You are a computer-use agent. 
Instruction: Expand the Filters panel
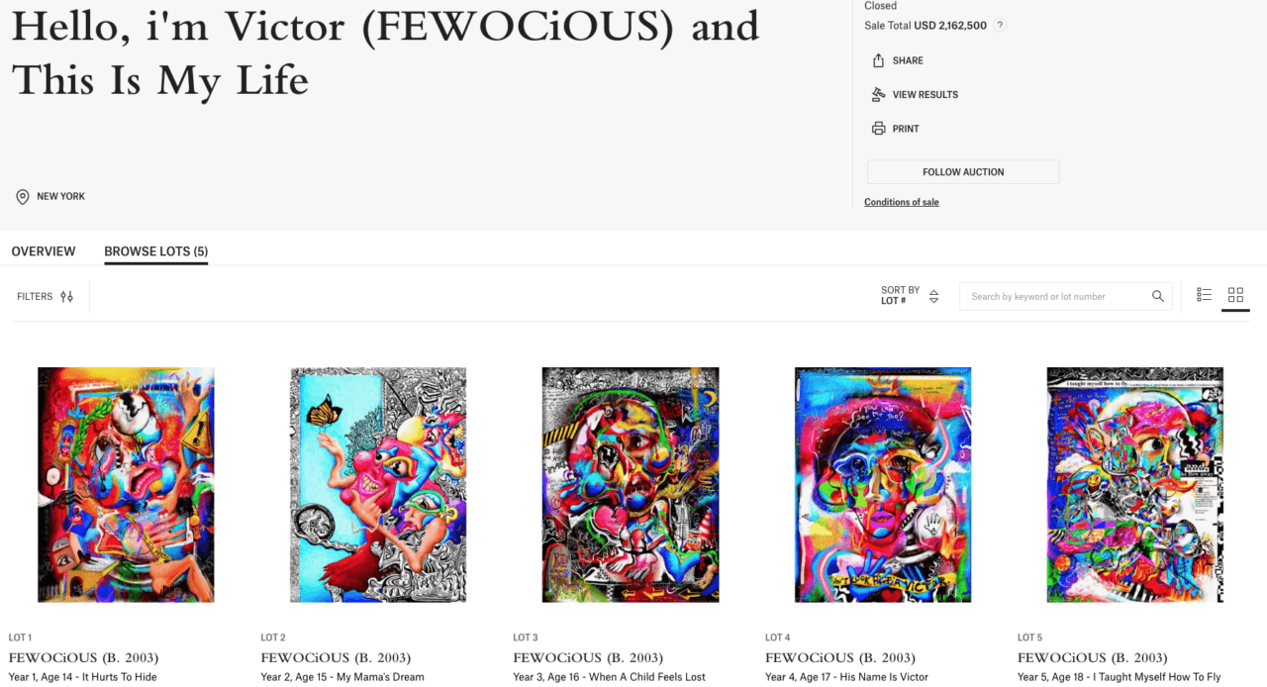pos(45,296)
